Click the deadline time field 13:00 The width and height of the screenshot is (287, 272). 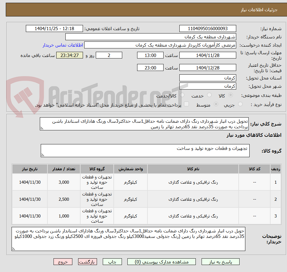click(150, 55)
